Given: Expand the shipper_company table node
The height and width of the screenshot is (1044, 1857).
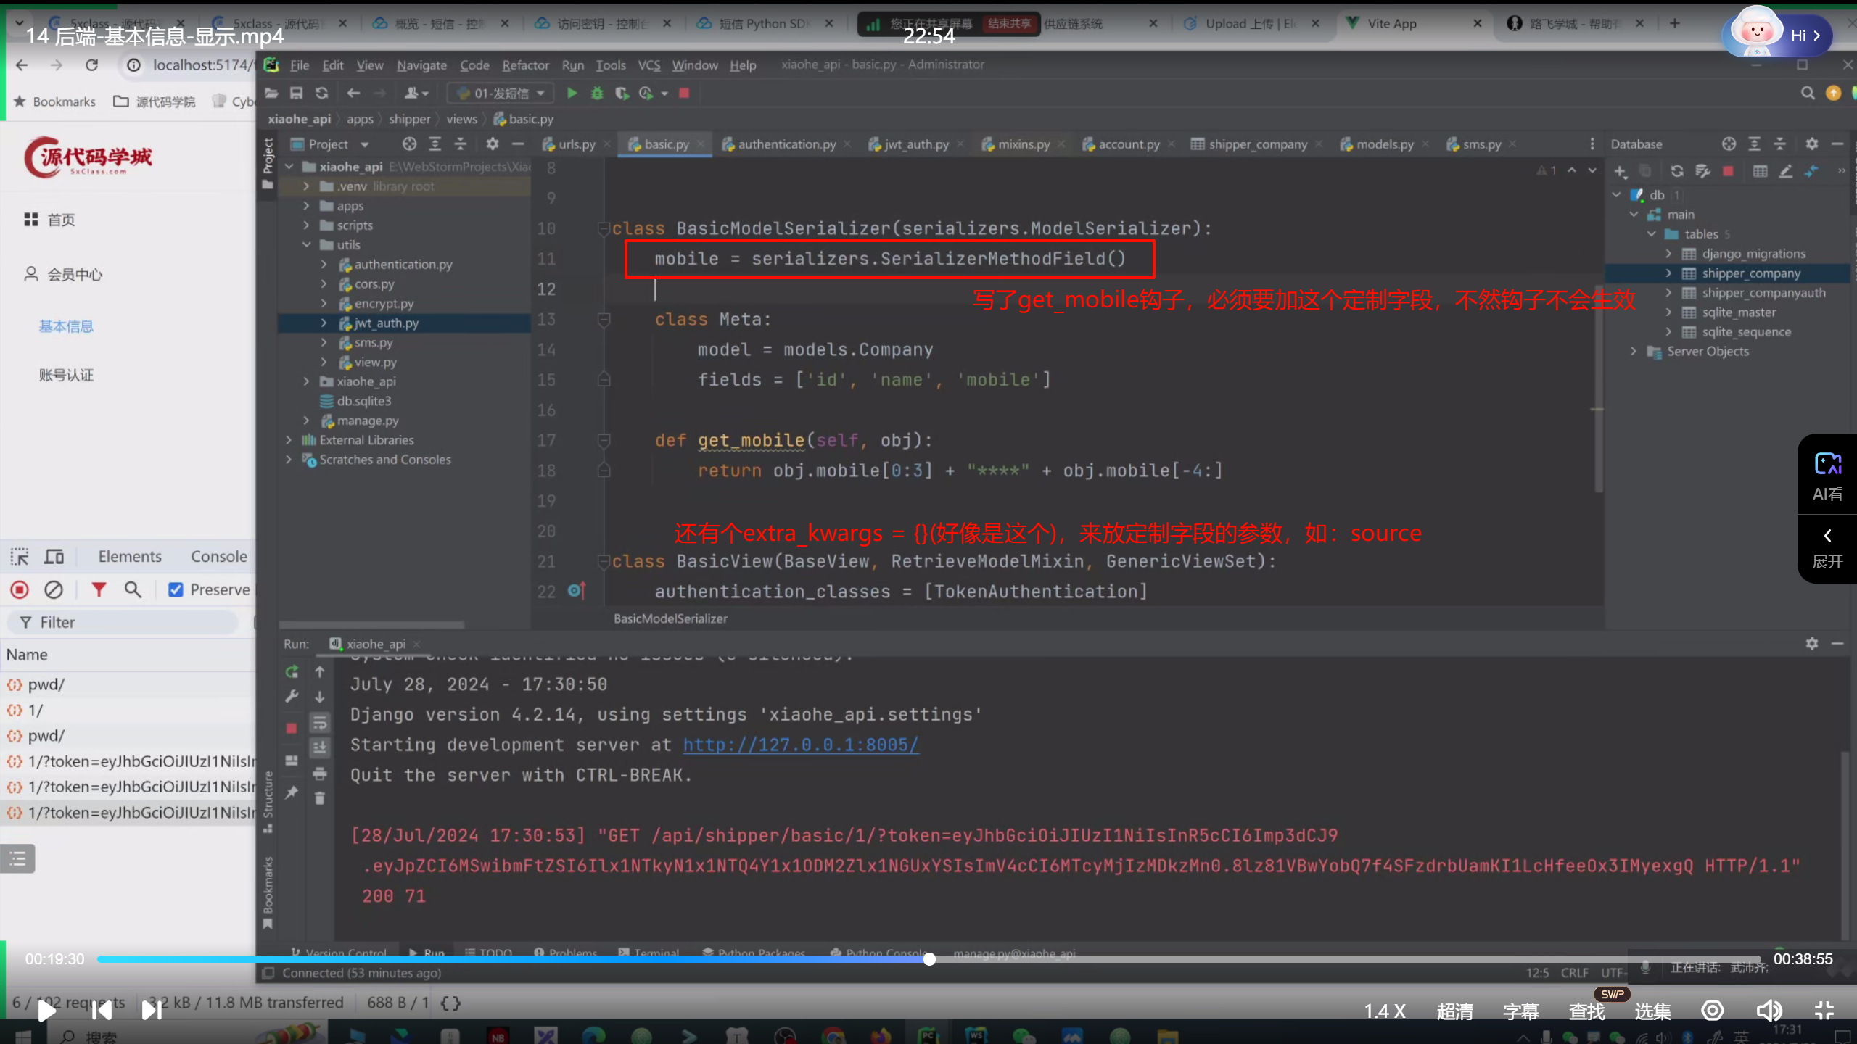Looking at the screenshot, I should 1668,273.
